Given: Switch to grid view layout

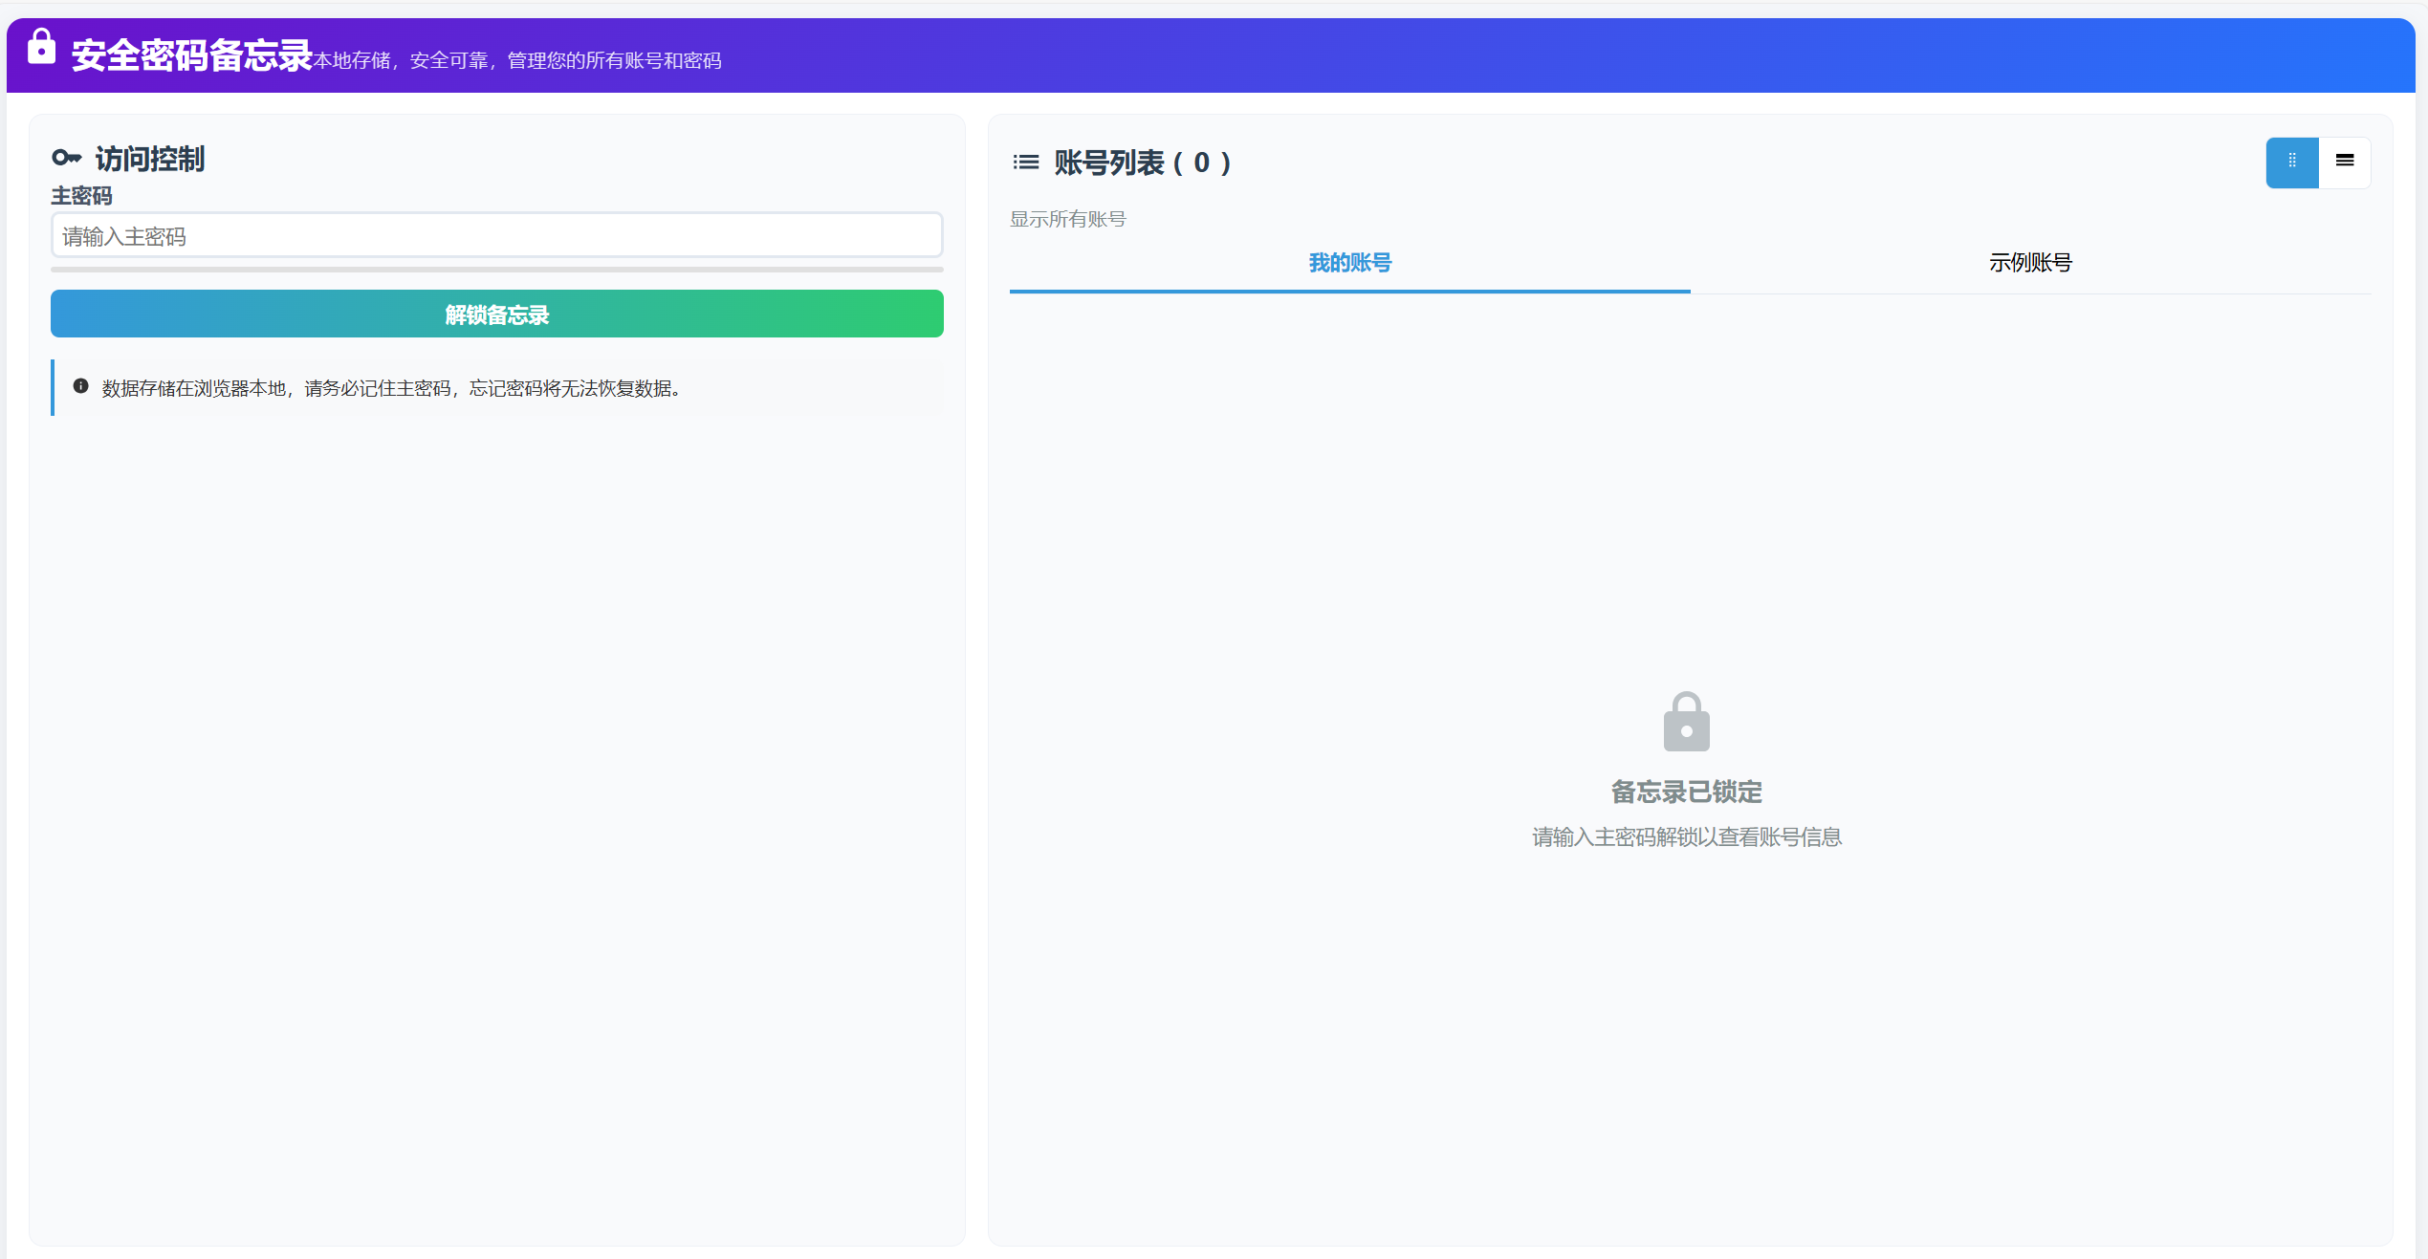Looking at the screenshot, I should pos(2291,162).
